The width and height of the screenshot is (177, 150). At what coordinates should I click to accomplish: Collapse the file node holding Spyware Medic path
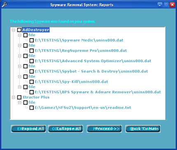[x=20, y=35]
